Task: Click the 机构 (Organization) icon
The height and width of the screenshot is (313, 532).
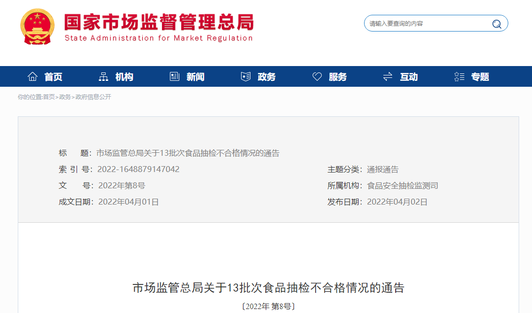Action: [x=103, y=76]
